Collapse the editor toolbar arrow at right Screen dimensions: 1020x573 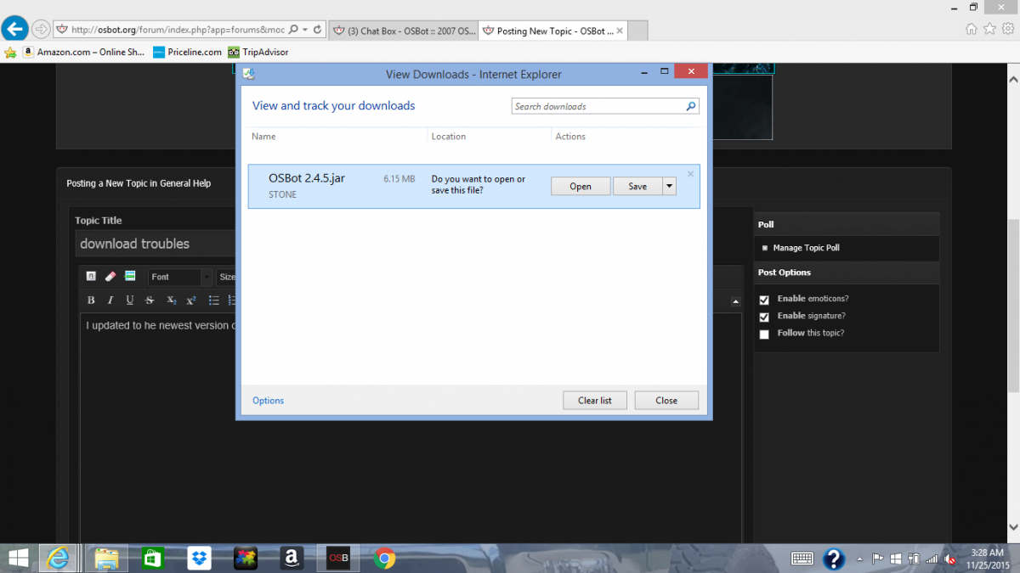pos(735,301)
